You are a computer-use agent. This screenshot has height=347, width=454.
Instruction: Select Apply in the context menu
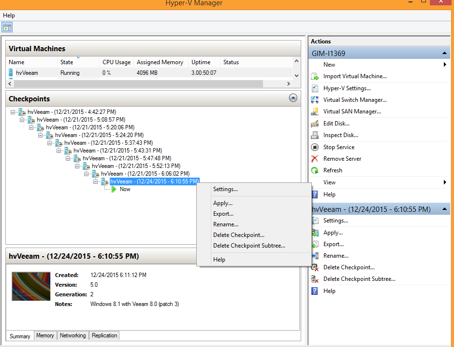click(x=223, y=203)
